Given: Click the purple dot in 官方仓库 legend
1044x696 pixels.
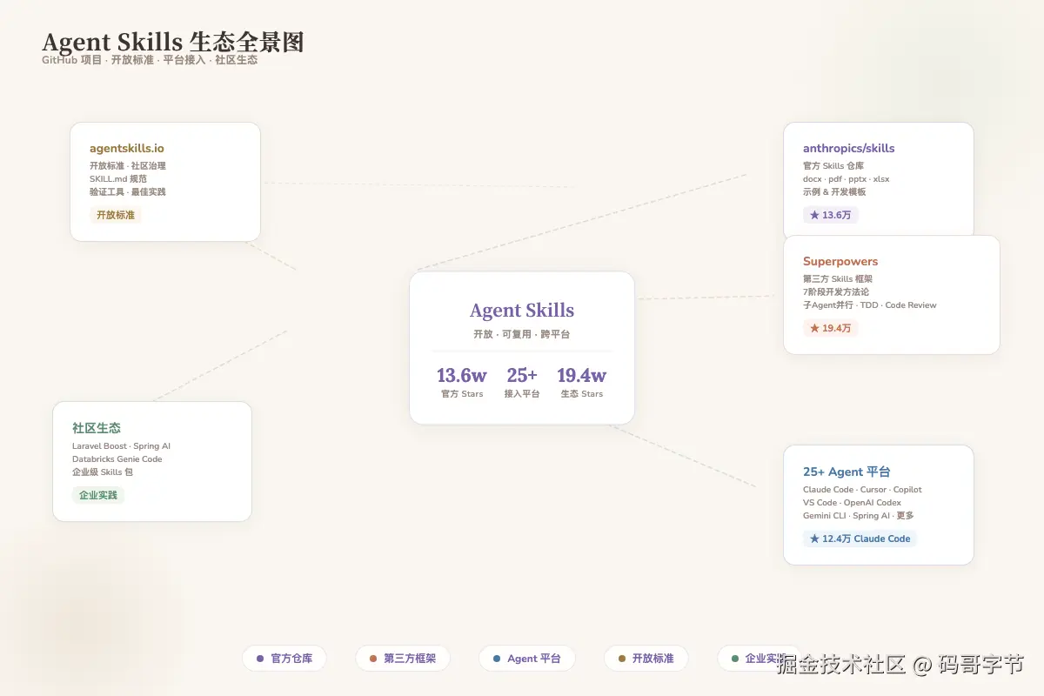Looking at the screenshot, I should (x=260, y=659).
